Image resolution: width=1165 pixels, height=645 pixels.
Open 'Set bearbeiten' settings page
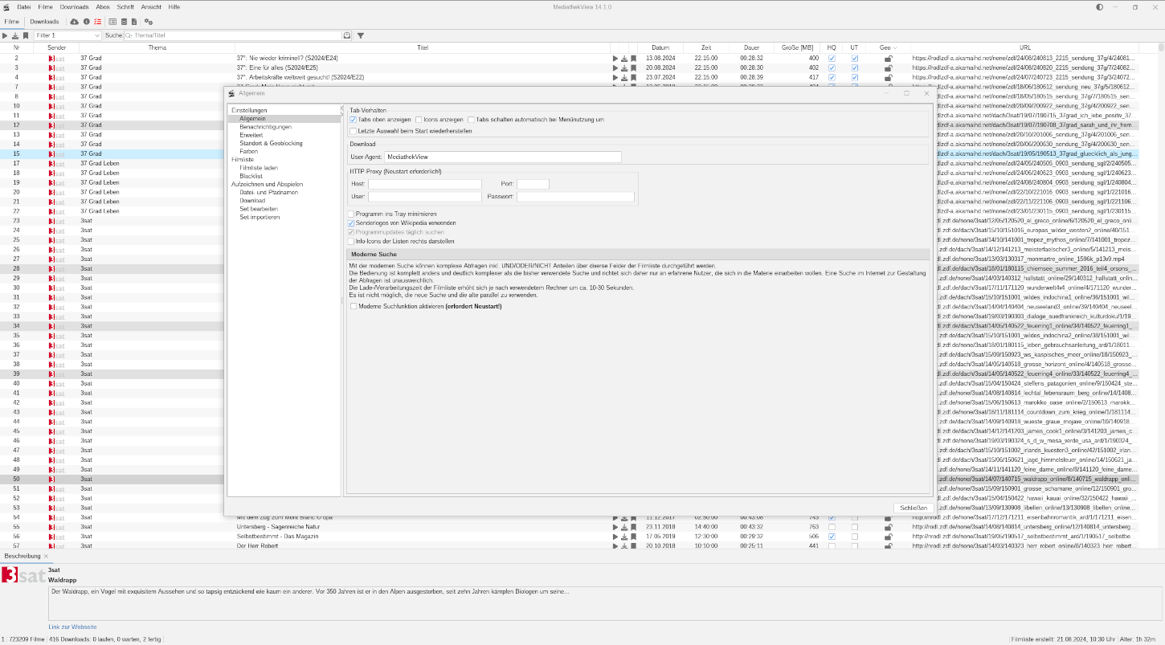coord(259,209)
